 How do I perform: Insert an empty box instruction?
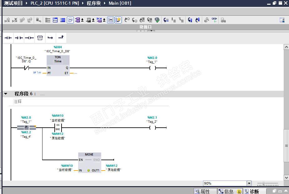[x=40, y=38]
